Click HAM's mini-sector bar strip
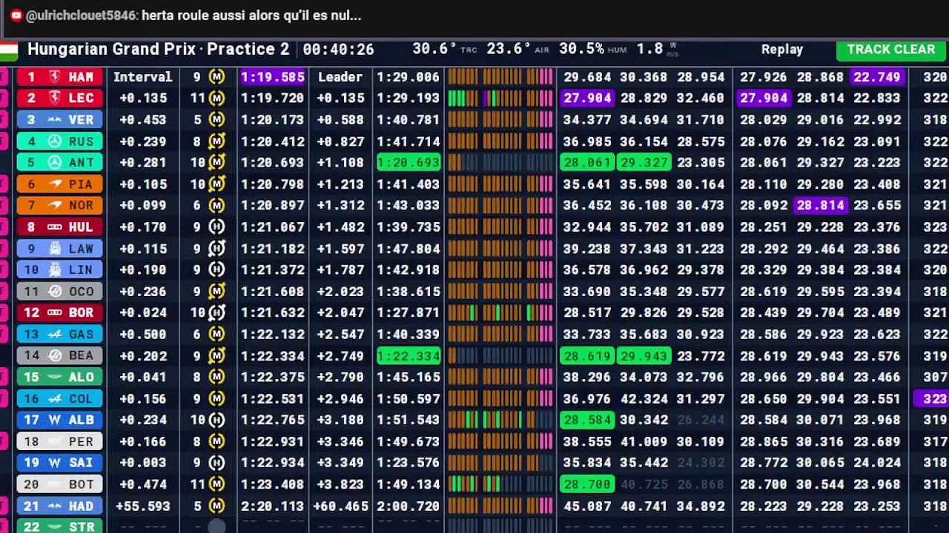Screen dimensions: 949x533 pyautogui.click(x=500, y=77)
